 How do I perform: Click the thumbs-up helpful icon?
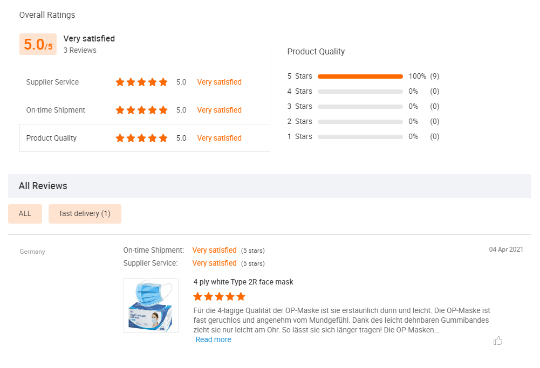coord(498,341)
